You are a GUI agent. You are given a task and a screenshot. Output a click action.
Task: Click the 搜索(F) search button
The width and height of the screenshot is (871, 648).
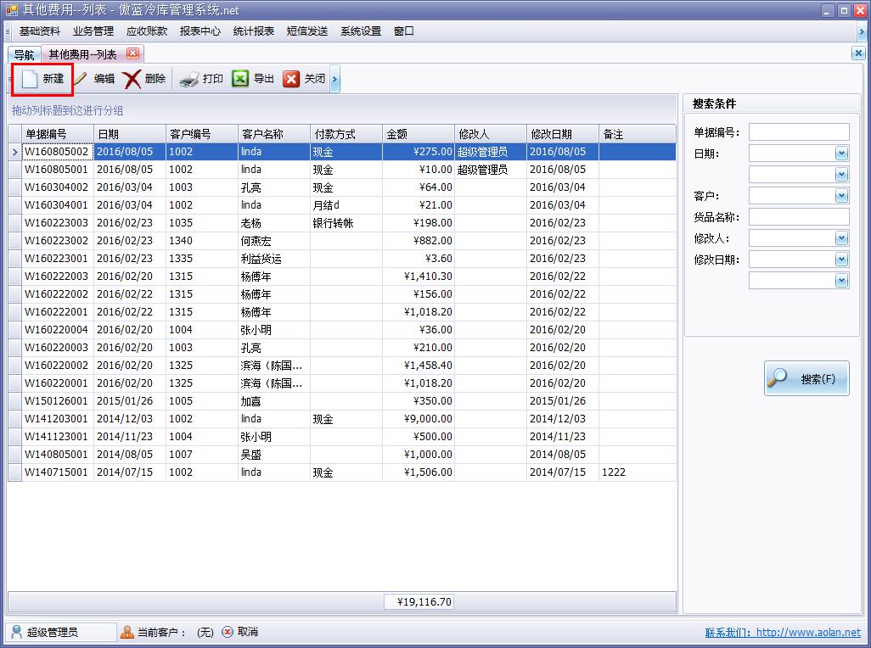pyautogui.click(x=806, y=378)
